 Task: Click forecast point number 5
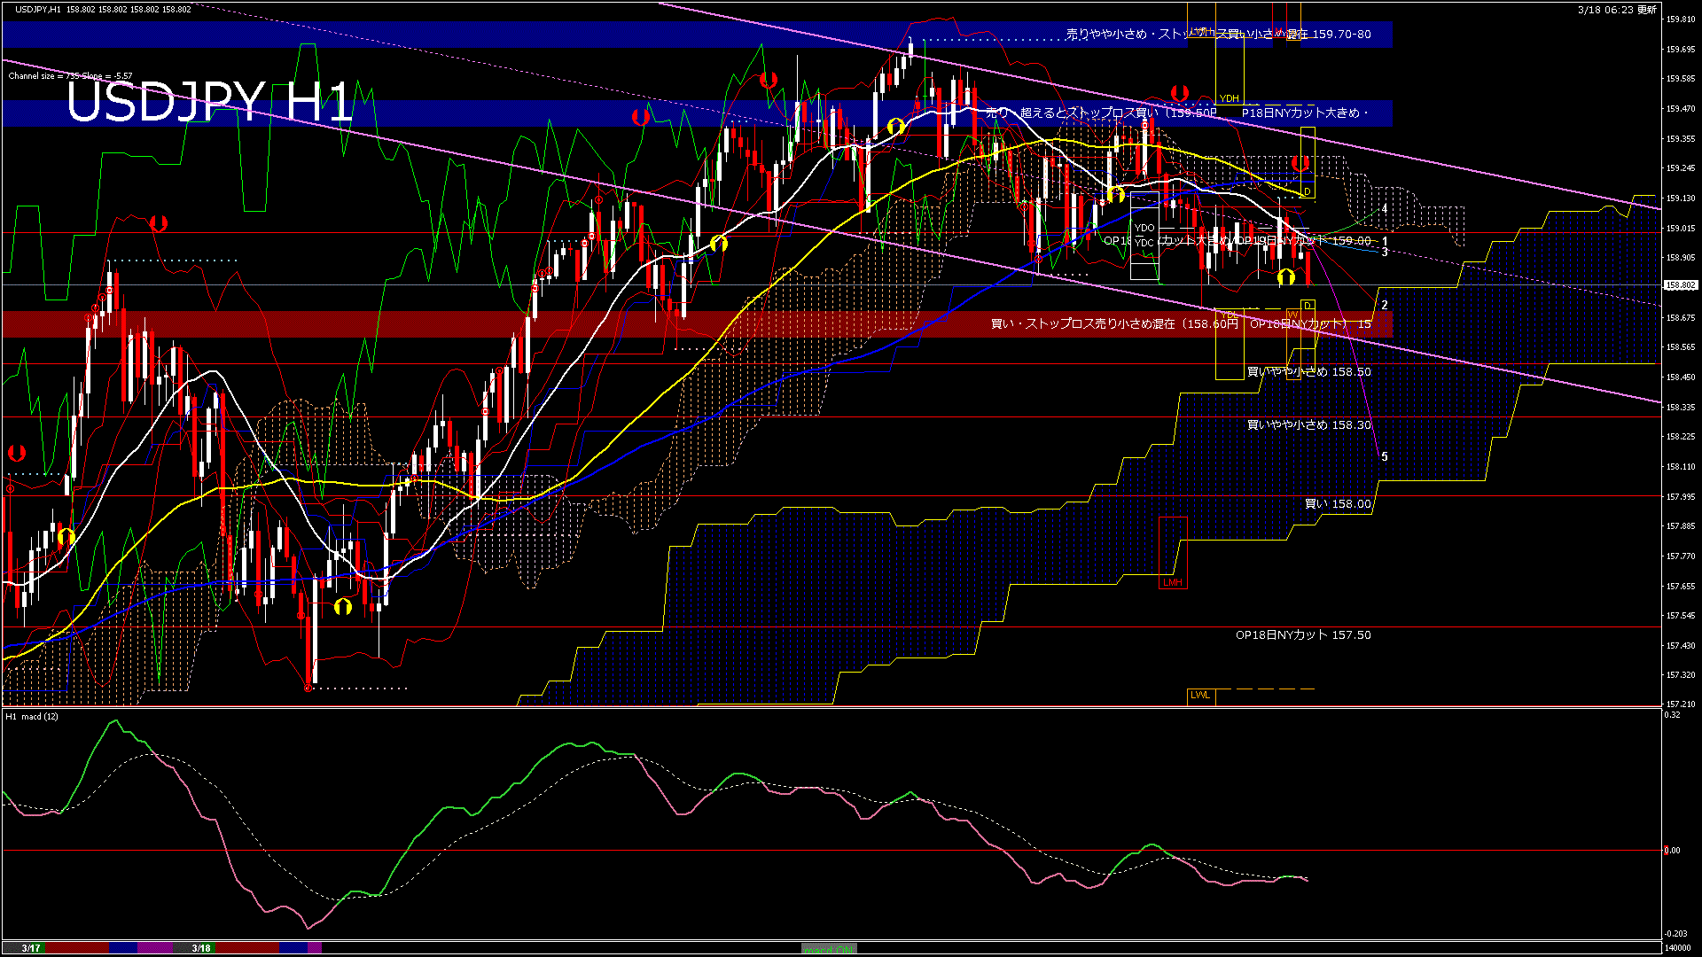tap(1385, 457)
